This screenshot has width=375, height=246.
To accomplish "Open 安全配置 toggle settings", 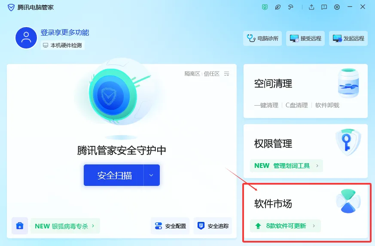I will tap(170, 226).
